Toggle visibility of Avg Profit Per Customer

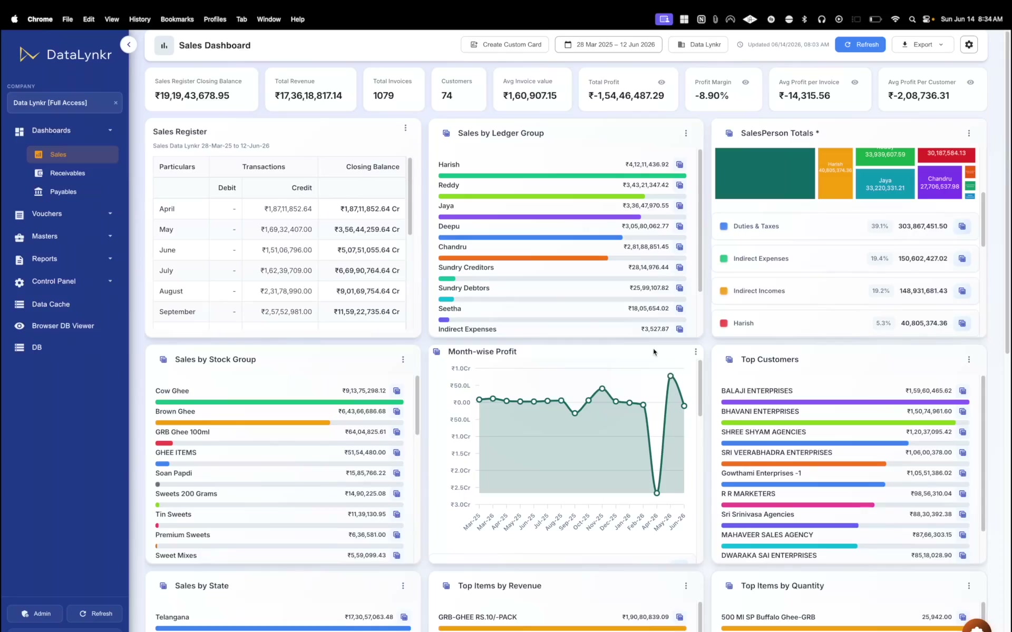[x=970, y=82]
